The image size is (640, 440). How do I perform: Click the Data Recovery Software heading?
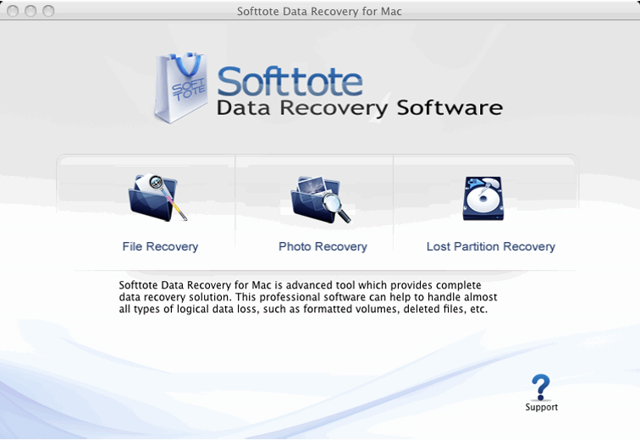(x=359, y=108)
